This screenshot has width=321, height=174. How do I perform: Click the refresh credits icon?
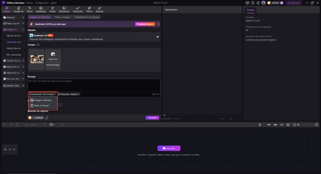click(47, 118)
